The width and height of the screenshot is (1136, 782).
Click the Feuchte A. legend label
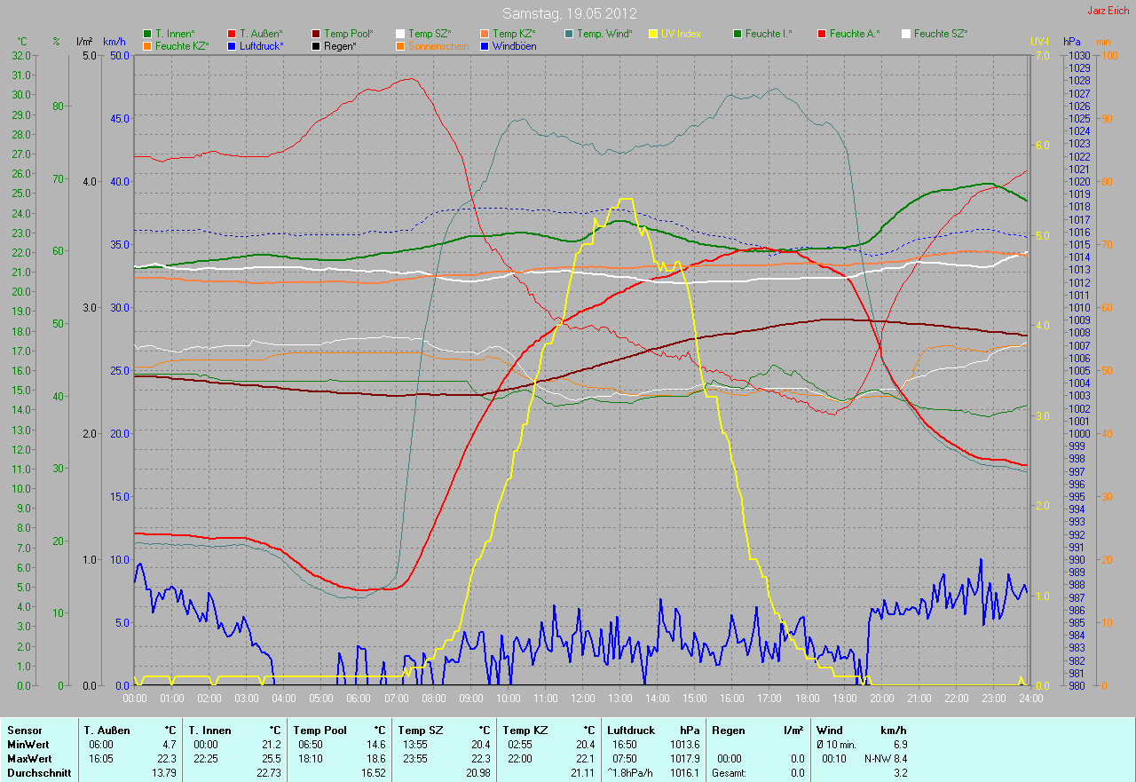pos(855,34)
